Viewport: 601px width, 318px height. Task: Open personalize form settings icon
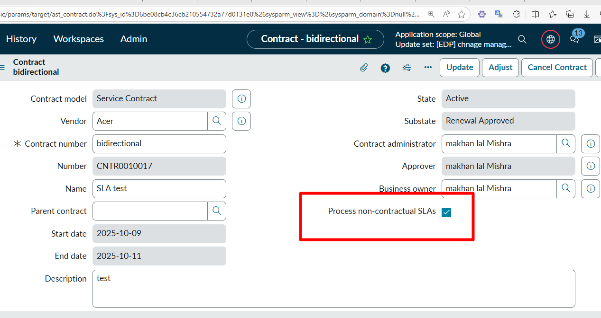[407, 68]
